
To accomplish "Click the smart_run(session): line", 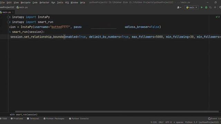I will [28, 32].
